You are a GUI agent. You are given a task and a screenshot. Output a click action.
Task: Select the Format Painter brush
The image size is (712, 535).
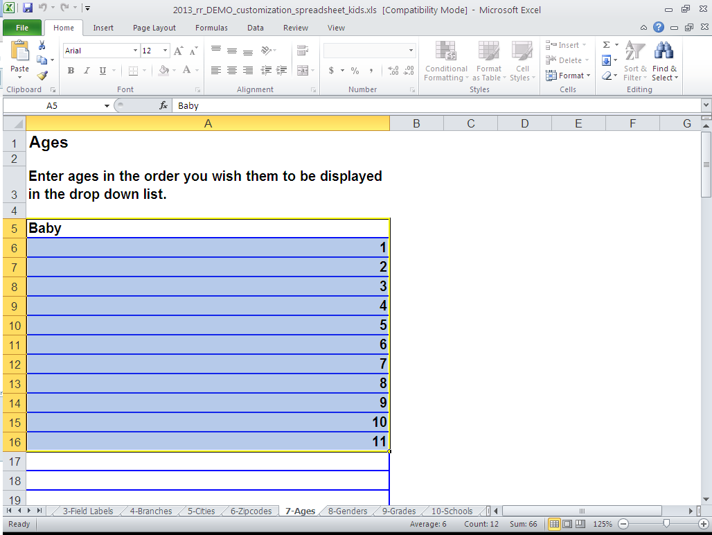coord(42,76)
